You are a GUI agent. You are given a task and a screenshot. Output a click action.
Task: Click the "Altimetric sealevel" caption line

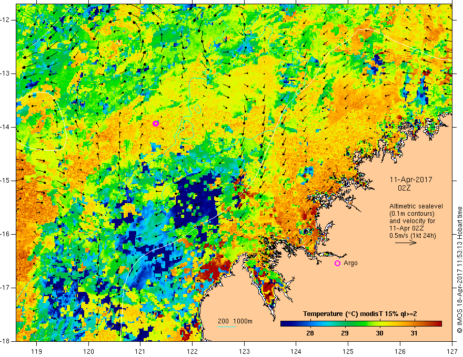coord(416,206)
